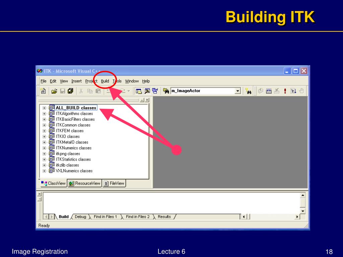
Task: Select VXLNumerics classes in the tree
Action: pos(74,171)
